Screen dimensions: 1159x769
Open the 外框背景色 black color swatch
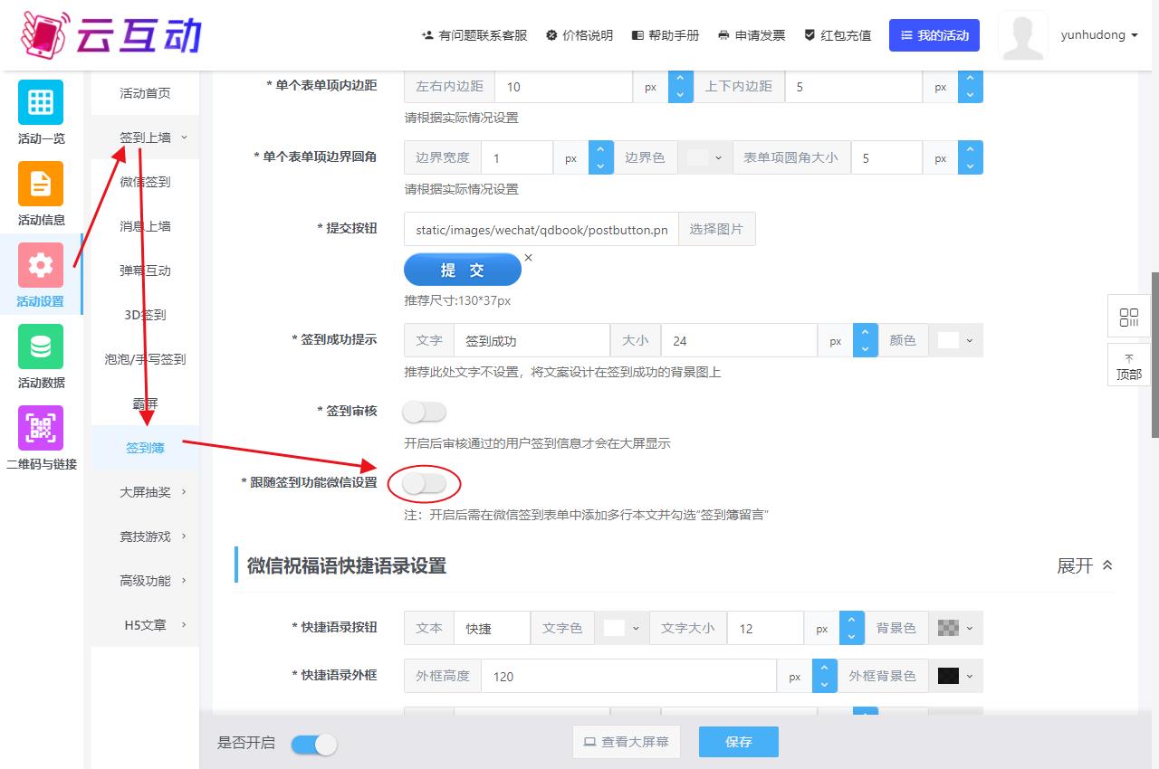[955, 676]
